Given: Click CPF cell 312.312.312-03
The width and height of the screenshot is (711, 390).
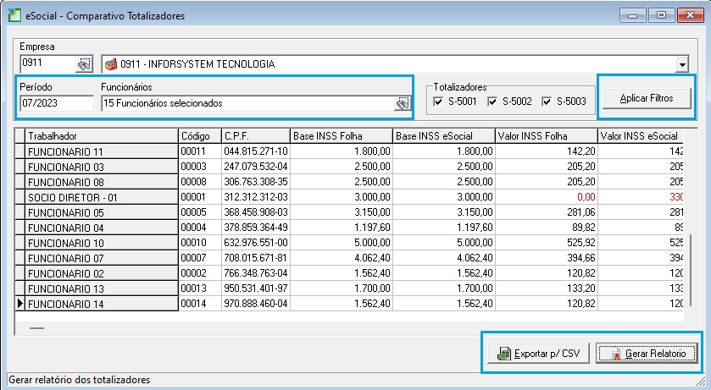Looking at the screenshot, I should coord(256,197).
